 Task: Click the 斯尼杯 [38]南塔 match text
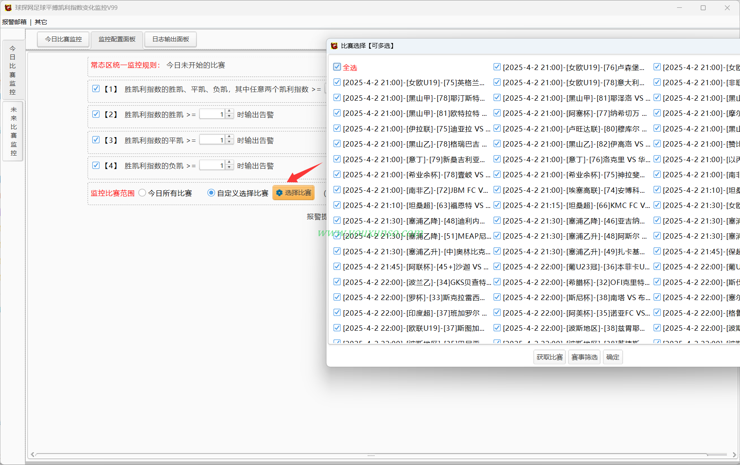pos(576,298)
